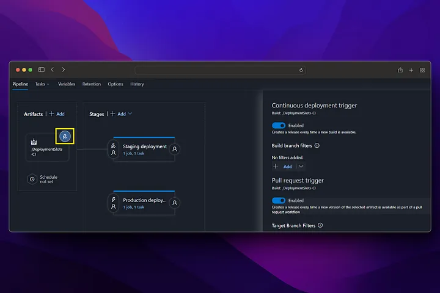Switch to the History tab
The height and width of the screenshot is (293, 440).
click(137, 84)
